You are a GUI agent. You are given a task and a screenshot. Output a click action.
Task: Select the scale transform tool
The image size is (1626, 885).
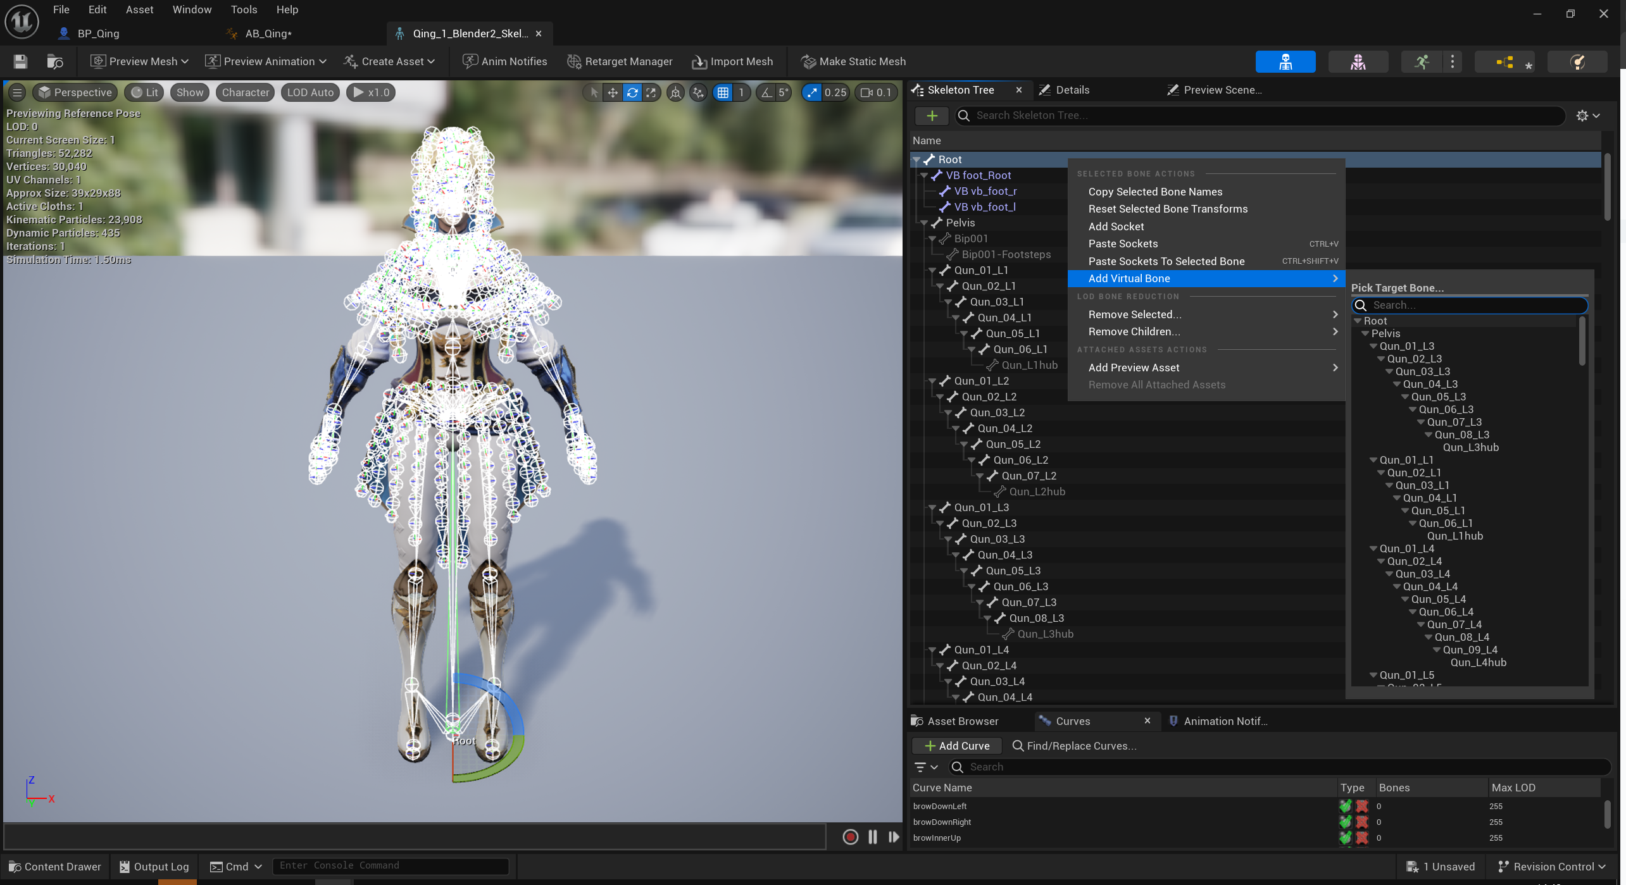tap(651, 93)
